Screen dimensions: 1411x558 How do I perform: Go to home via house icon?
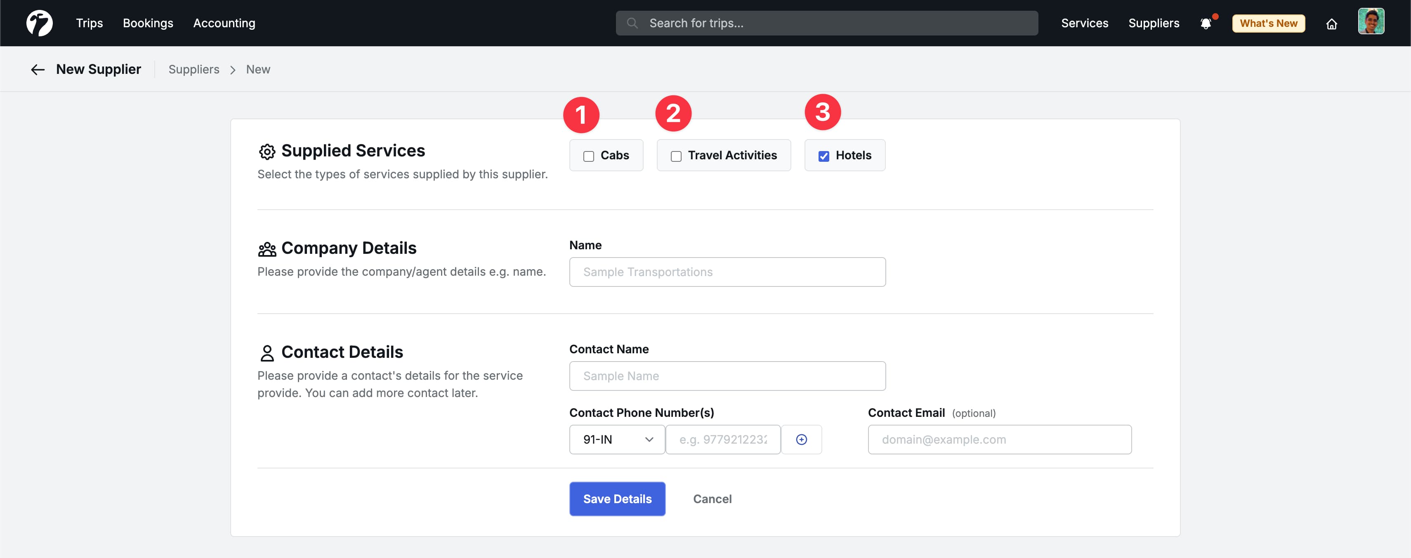click(1331, 24)
